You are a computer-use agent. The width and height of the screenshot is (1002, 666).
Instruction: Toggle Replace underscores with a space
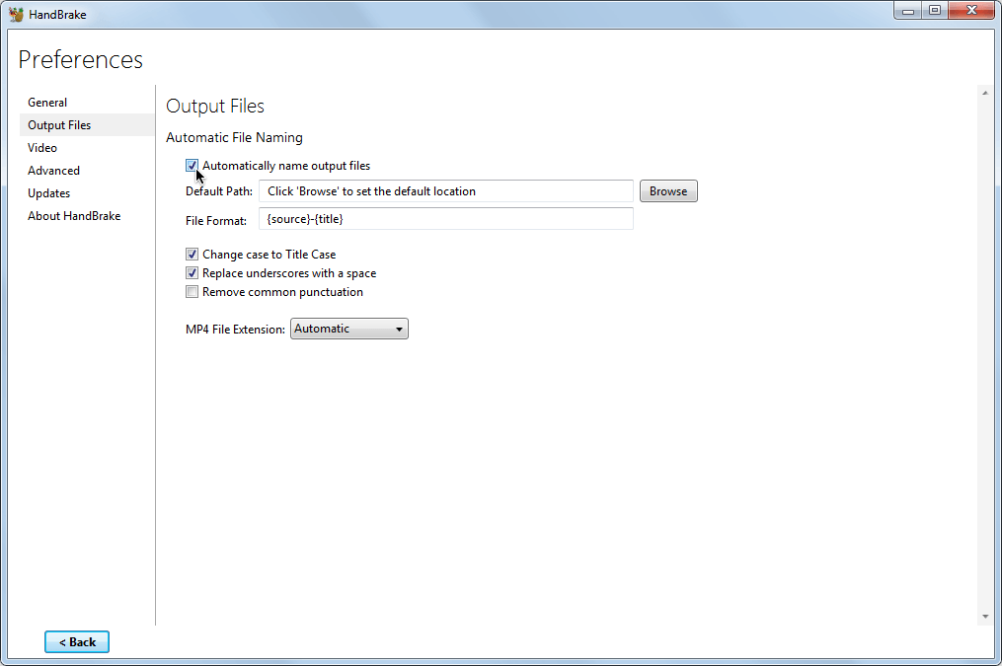coord(192,273)
